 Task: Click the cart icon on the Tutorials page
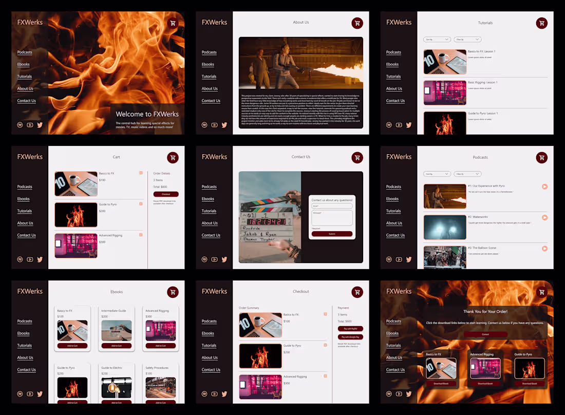point(541,23)
